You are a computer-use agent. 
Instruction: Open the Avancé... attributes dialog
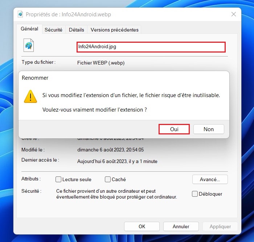click(210, 179)
